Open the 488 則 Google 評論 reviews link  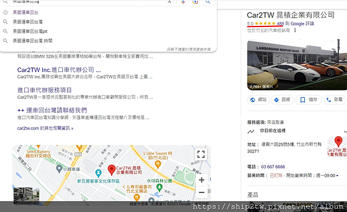click(x=295, y=24)
